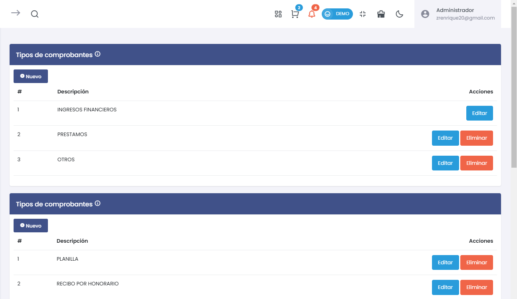Toggle the DEMO switch
517x299 pixels.
[337, 14]
